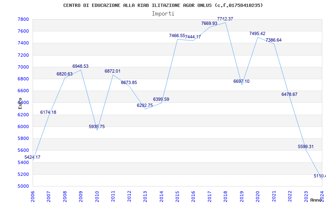Click the 2007 x-axis year label
The width and height of the screenshot is (326, 204).
pos(48,197)
